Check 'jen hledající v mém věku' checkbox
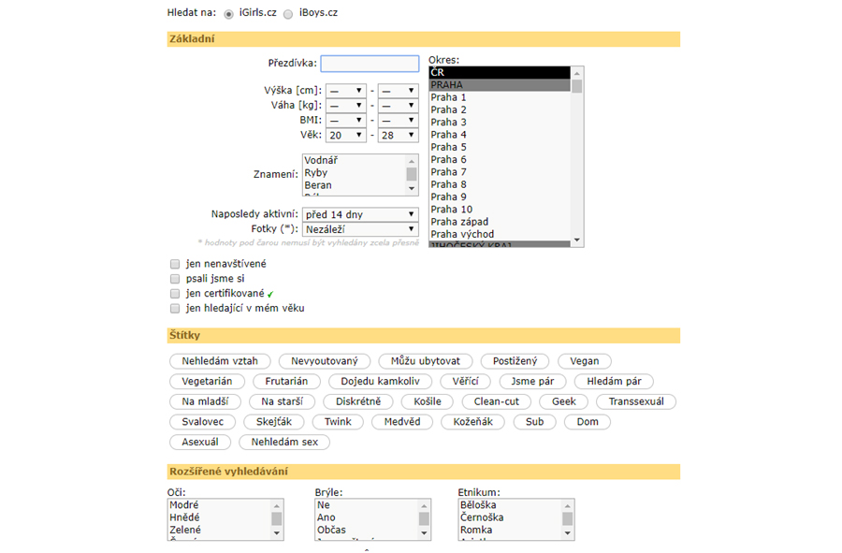Screen dimensions: 842x553 175,308
